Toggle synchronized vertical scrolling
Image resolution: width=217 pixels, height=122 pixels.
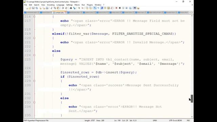coord(87,8)
